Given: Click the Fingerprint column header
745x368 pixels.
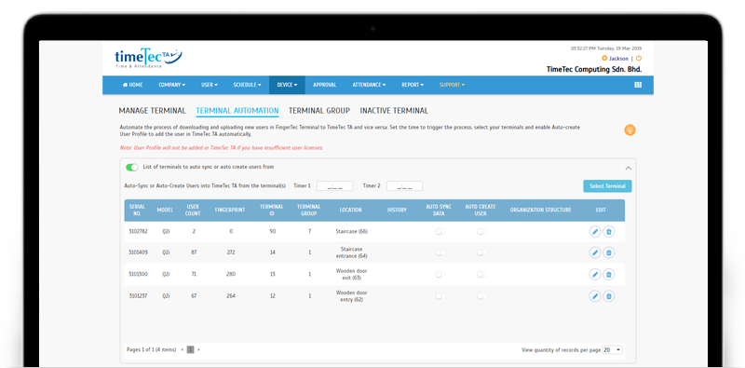Looking at the screenshot, I should [x=230, y=211].
